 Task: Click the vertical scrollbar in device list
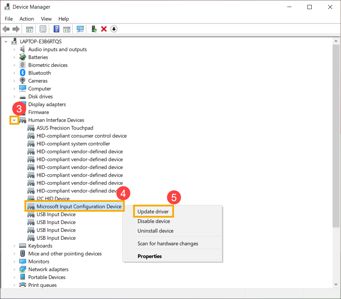pyautogui.click(x=336, y=140)
